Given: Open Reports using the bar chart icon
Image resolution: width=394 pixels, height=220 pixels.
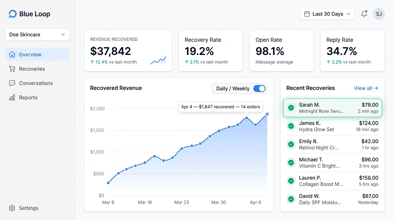Looking at the screenshot, I should click(x=12, y=97).
